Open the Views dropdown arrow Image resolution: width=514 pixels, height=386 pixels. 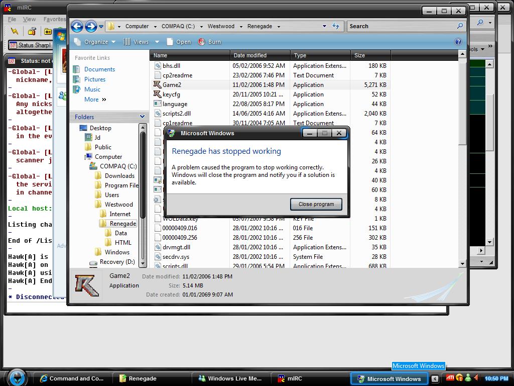coord(157,42)
